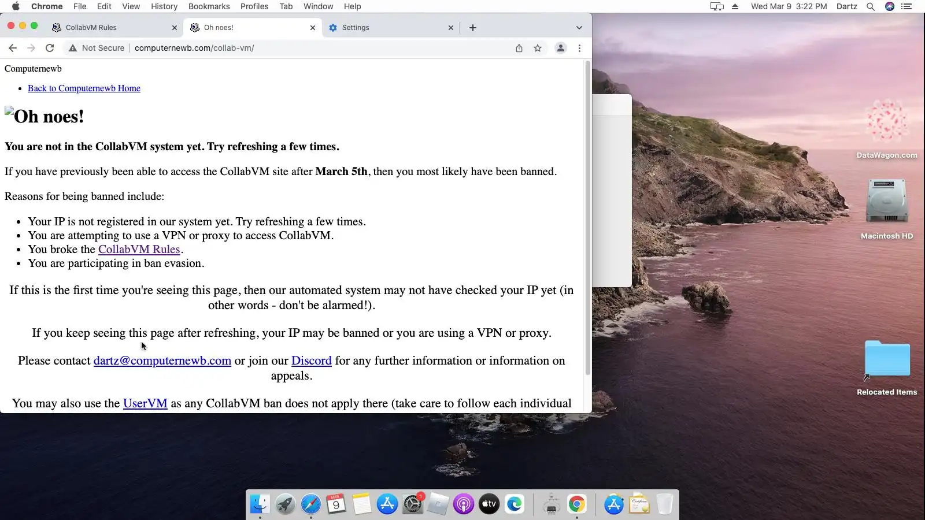The height and width of the screenshot is (520, 925).
Task: Open the File menu
Action: [x=80, y=6]
